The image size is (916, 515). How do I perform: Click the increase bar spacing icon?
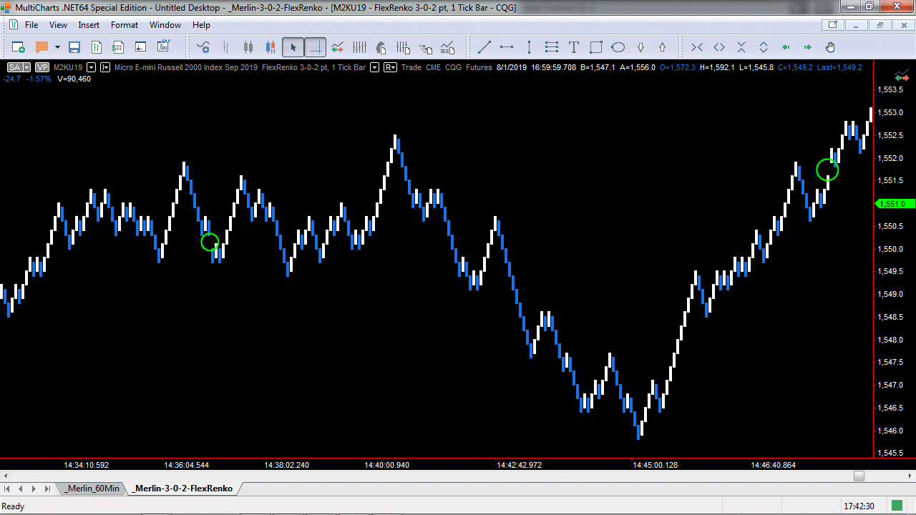click(719, 48)
